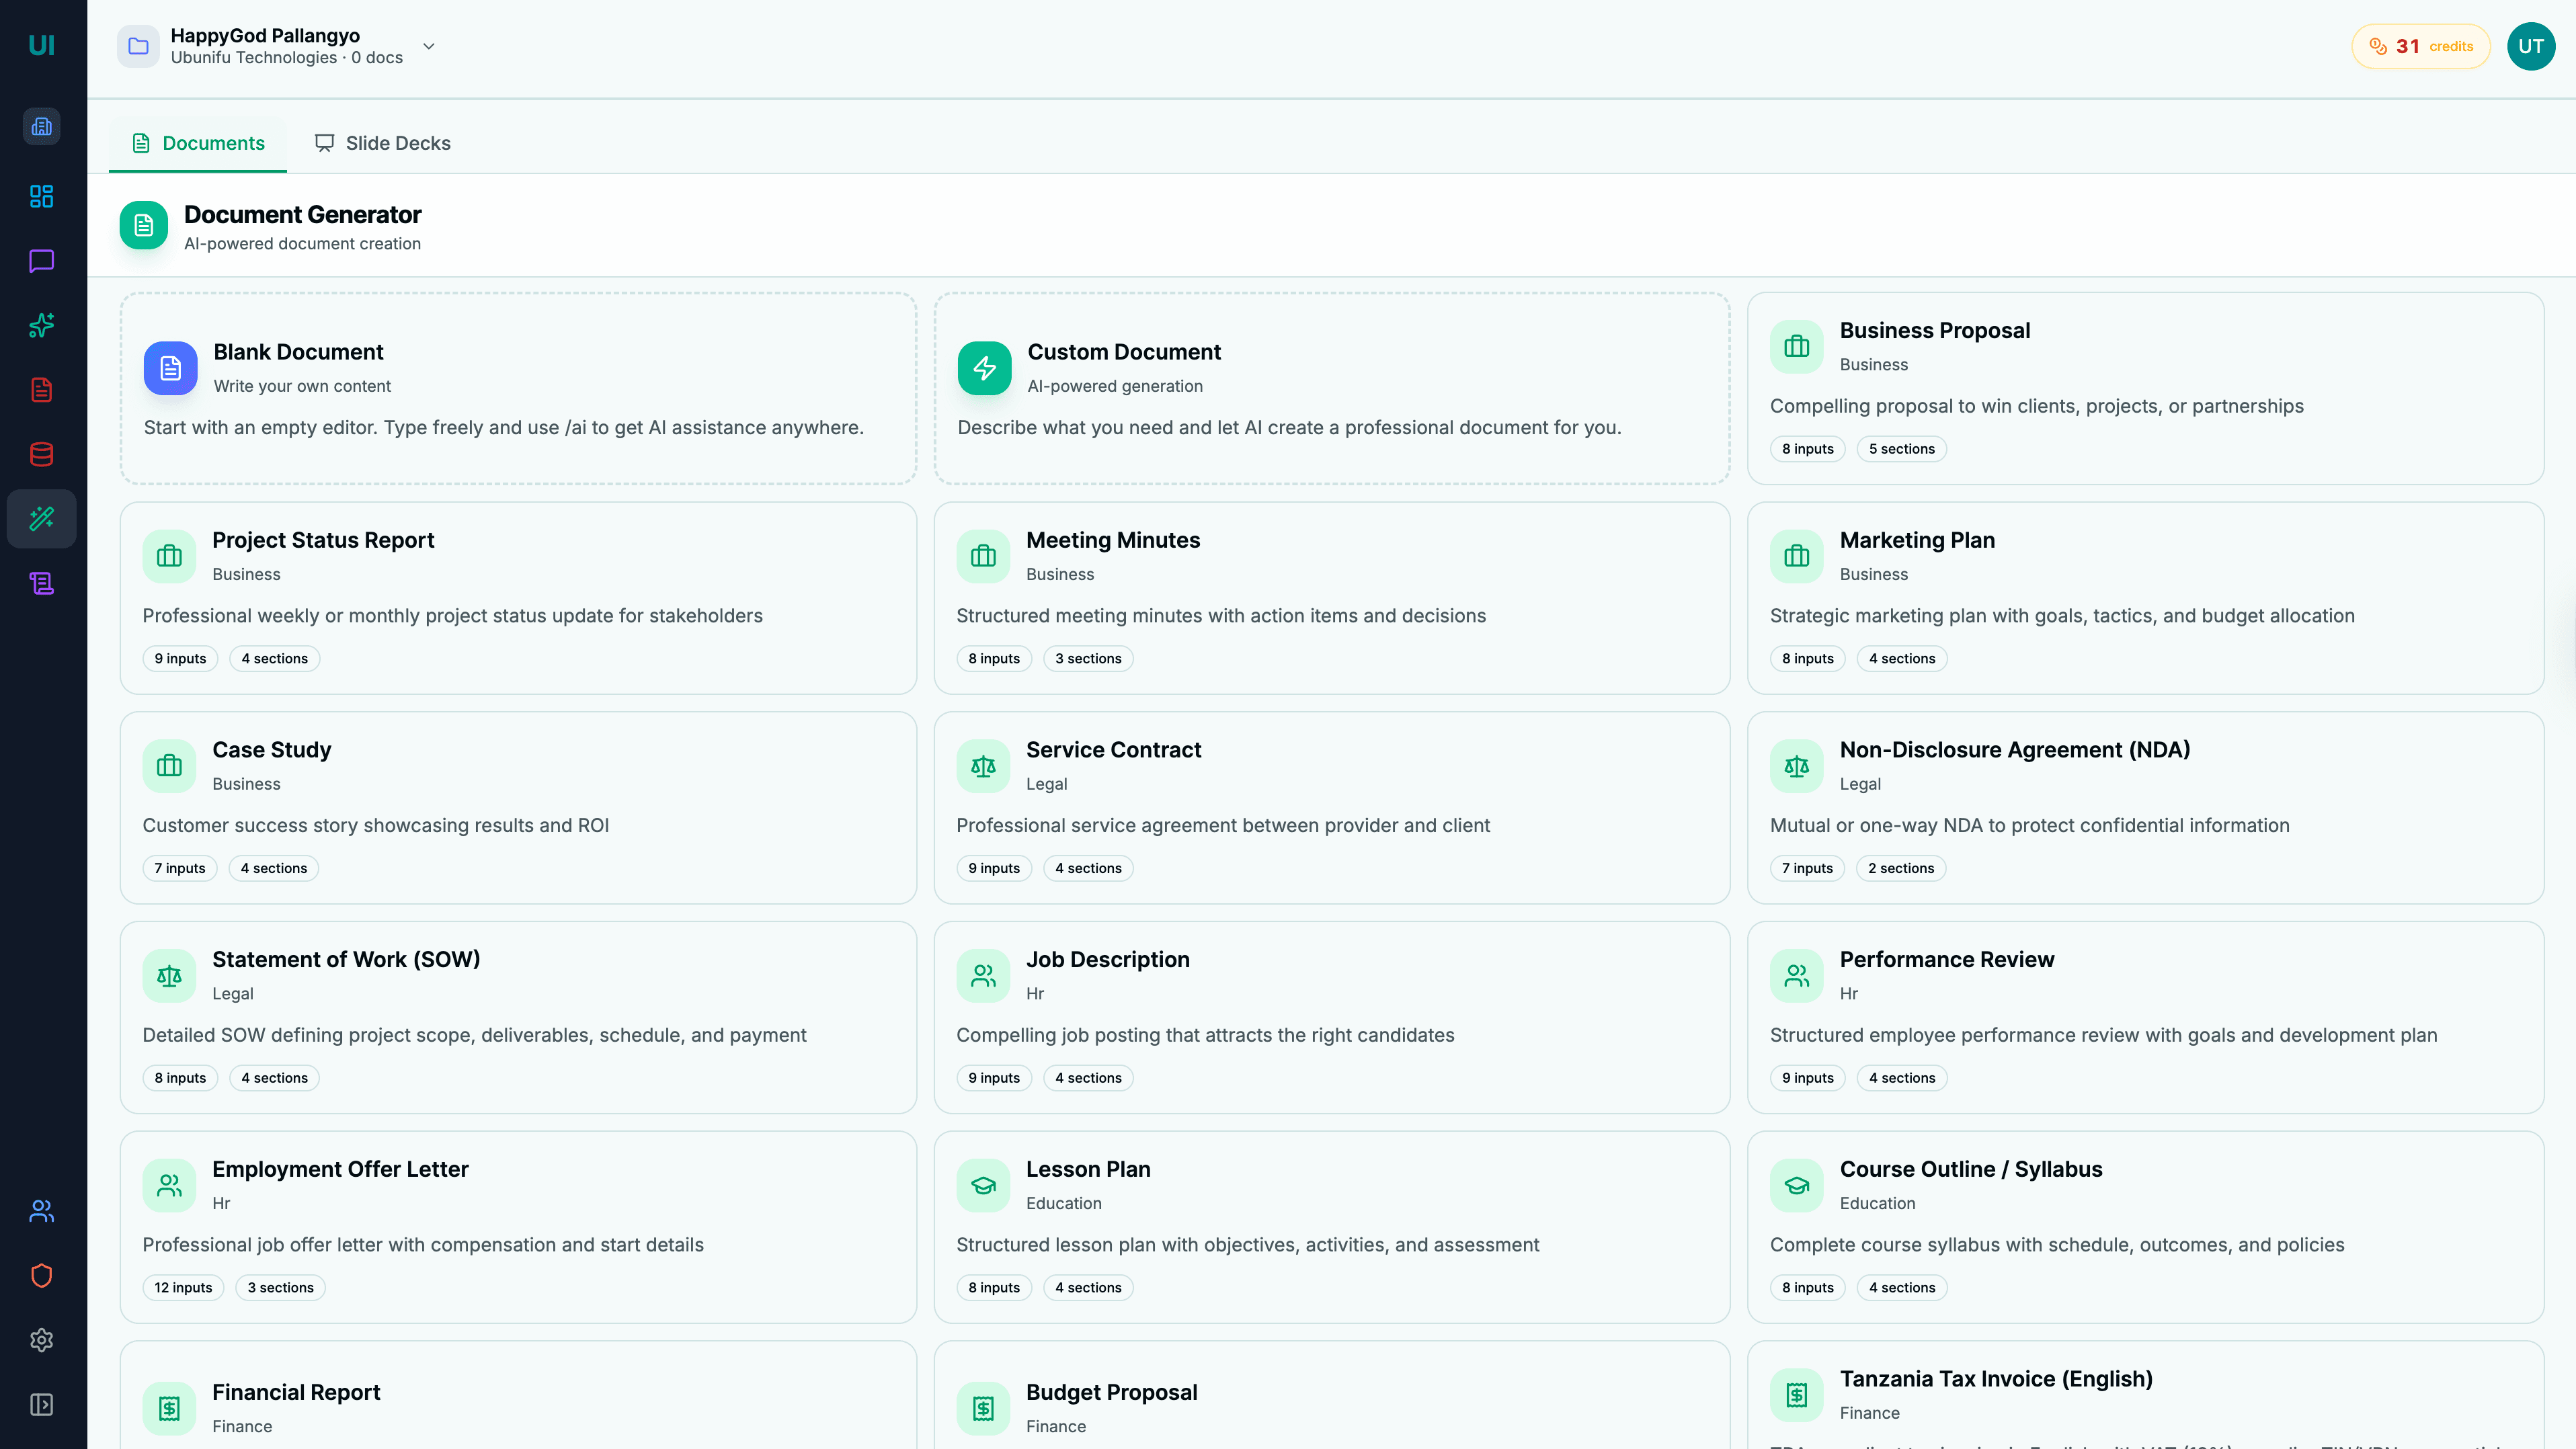
Task: Open the blue users icon in the sidebar
Action: [42, 1211]
